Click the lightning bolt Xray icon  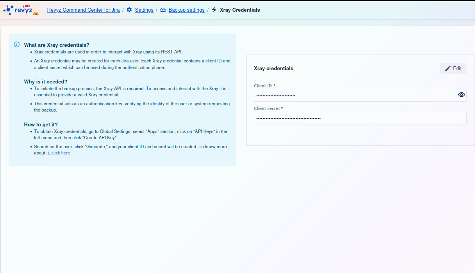(214, 10)
